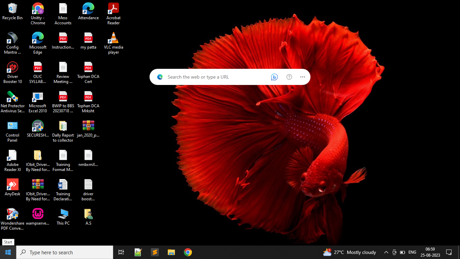Open Acrobat Reader desktop shortcut
Image resolution: width=460 pixels, height=259 pixels.
(113, 9)
